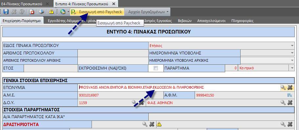
Task: Expand the ΕΙΔΟΣ ΠΙΝΑΚΑ ΠΡΟΣΩΠΙΚΟΥ dropdown showing Ετήσιος
Action: pyautogui.click(x=292, y=46)
